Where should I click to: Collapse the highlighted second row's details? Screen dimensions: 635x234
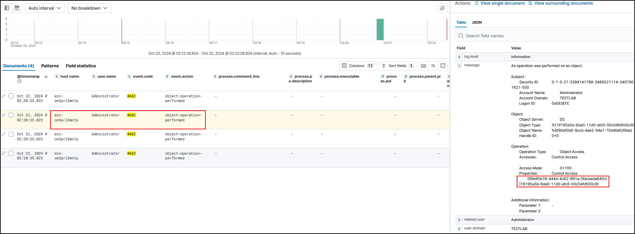pyautogui.click(x=4, y=115)
